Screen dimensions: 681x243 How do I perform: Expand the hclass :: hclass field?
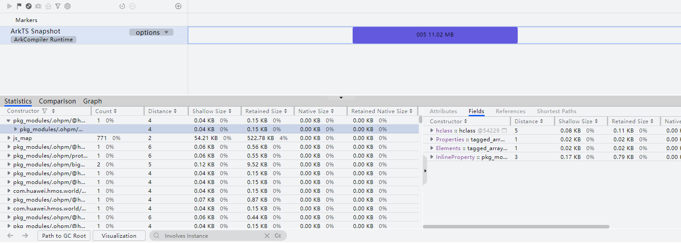tap(432, 131)
